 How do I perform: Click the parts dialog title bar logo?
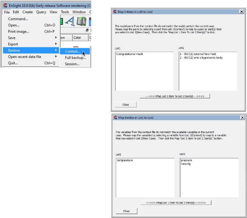pyautogui.click(x=115, y=12)
